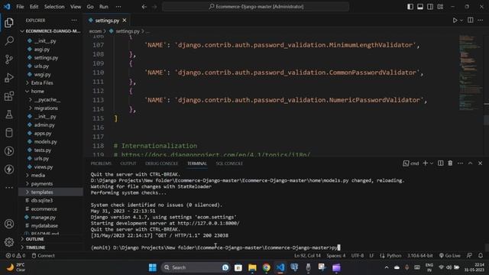Open Windows Start menu

click(153, 267)
